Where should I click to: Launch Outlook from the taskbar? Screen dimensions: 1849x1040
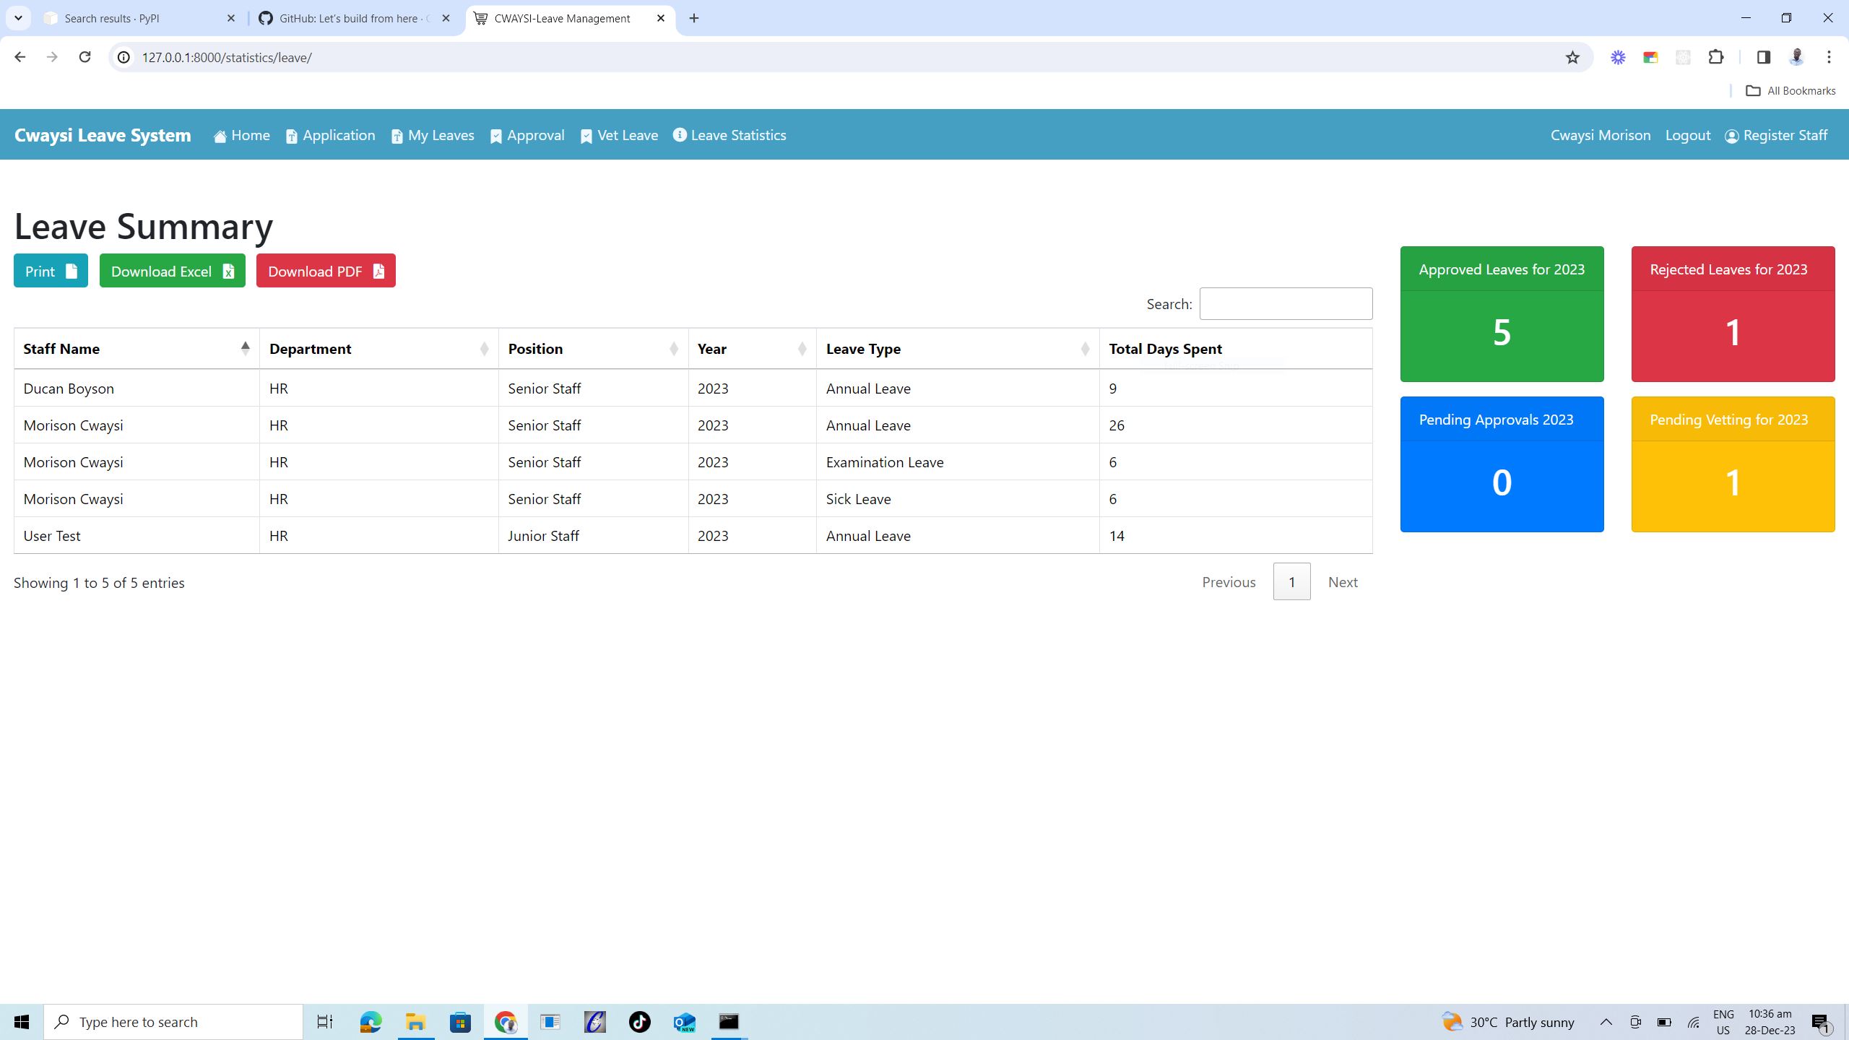(685, 1021)
